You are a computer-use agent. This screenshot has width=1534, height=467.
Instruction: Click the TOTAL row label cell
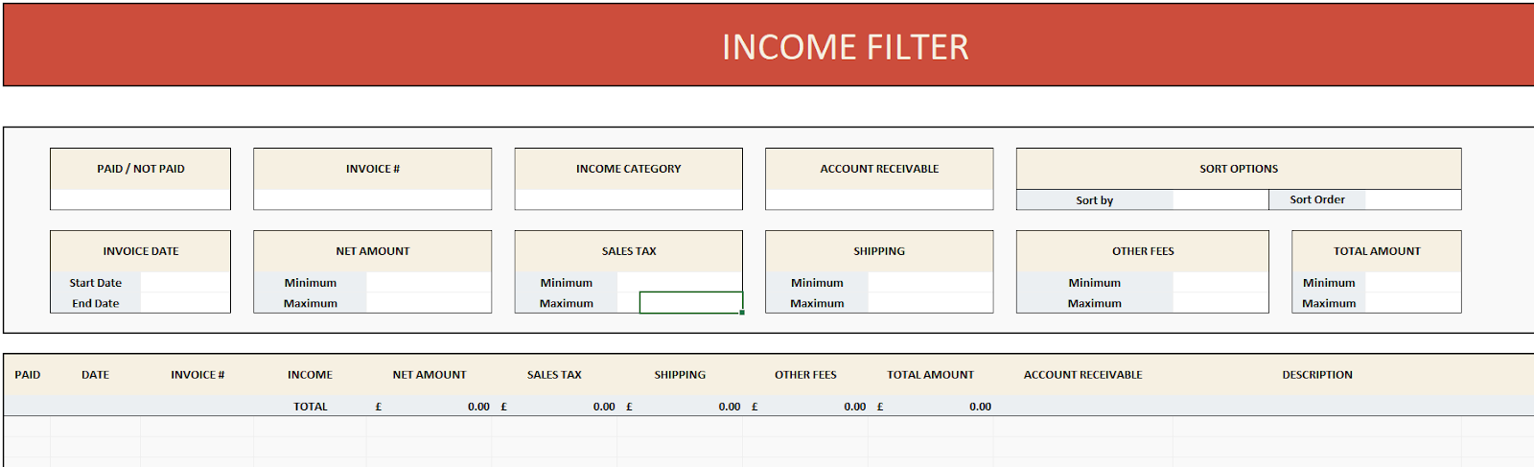click(x=310, y=407)
